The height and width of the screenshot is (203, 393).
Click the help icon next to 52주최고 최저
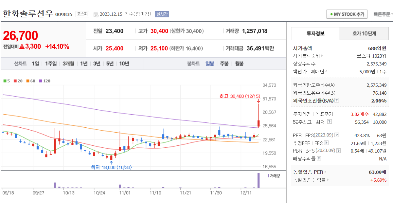pos(330,121)
